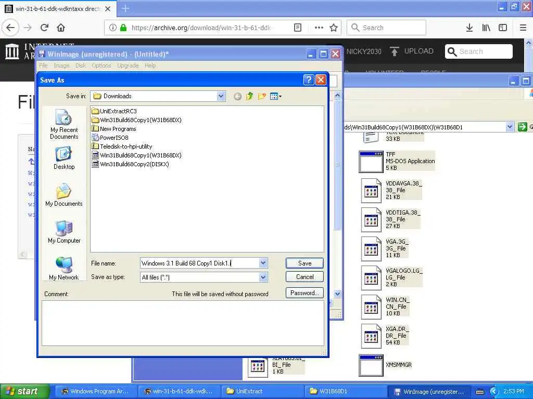Go up one folder level icon
Screen dimensions: 533x399
249,96
